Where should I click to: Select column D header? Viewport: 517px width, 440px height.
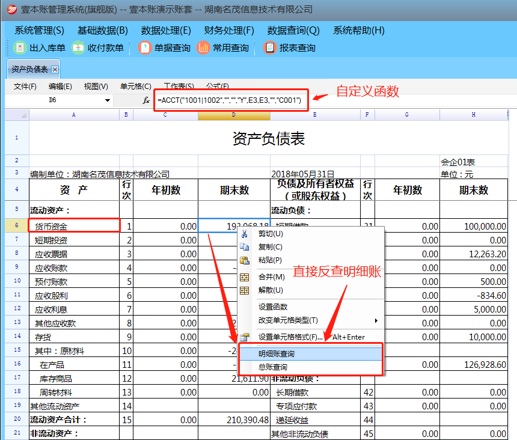pyautogui.click(x=234, y=115)
